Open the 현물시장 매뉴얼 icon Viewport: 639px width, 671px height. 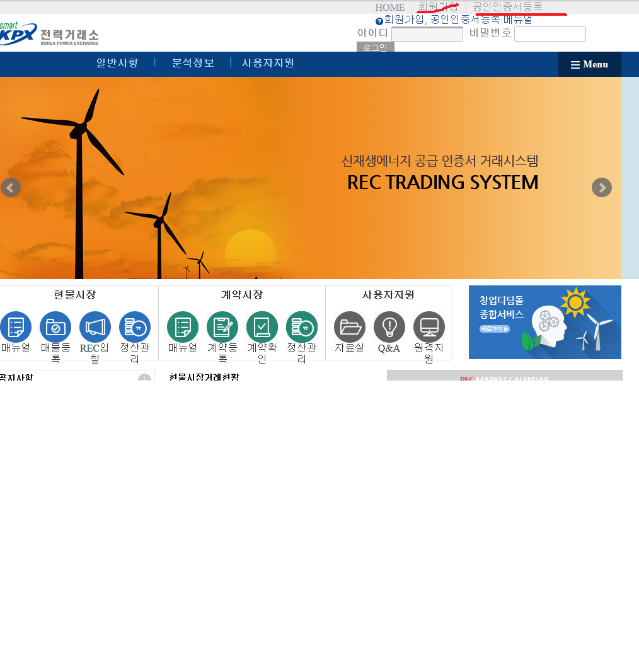coord(16,327)
